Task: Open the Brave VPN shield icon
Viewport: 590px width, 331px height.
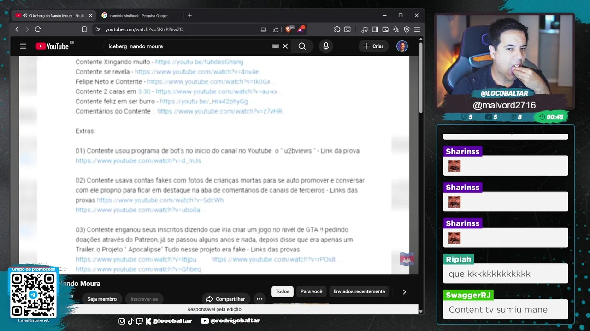Action: coord(407,29)
